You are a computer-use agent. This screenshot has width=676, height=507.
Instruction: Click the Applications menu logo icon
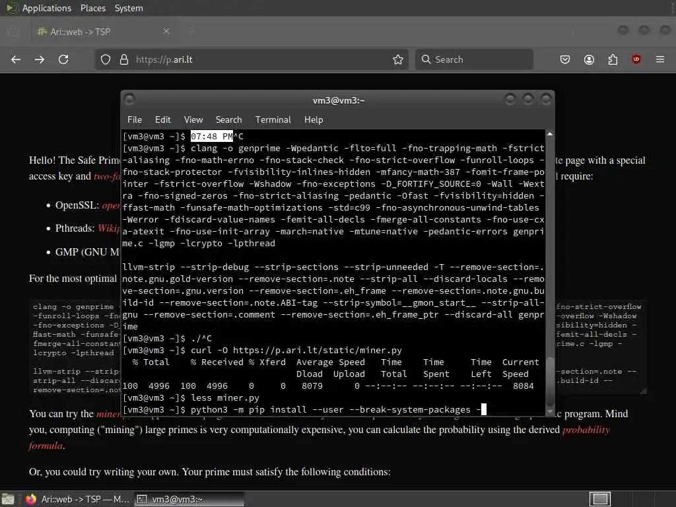[12, 8]
